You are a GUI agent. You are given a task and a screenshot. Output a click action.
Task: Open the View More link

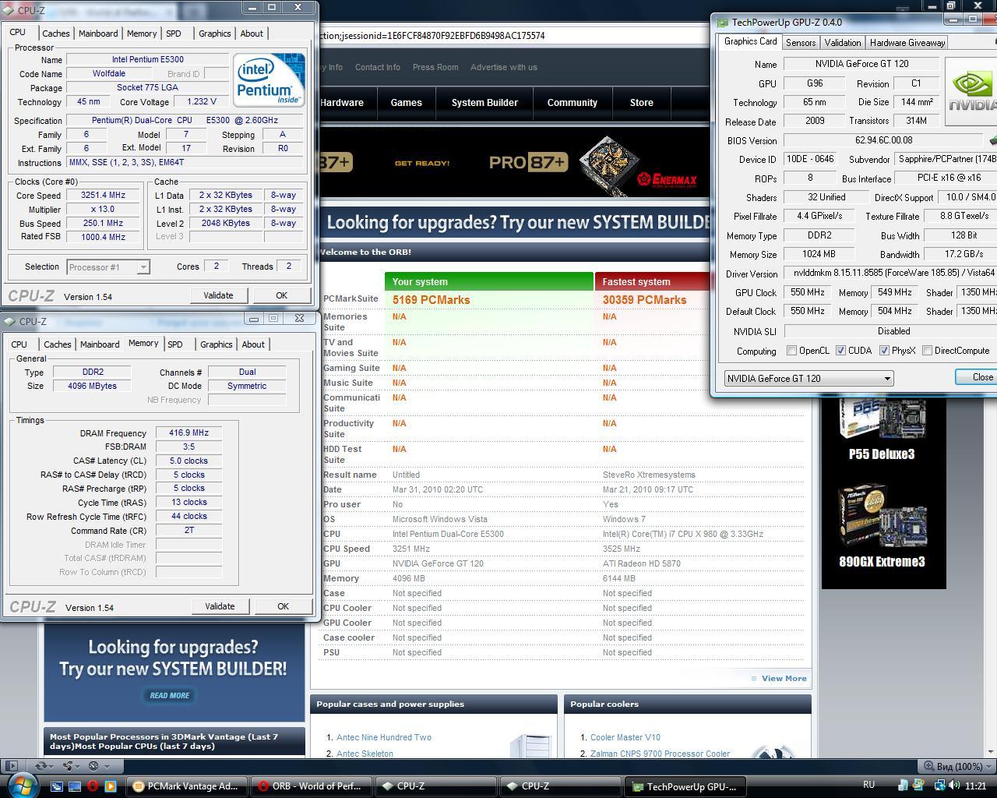[x=784, y=678]
